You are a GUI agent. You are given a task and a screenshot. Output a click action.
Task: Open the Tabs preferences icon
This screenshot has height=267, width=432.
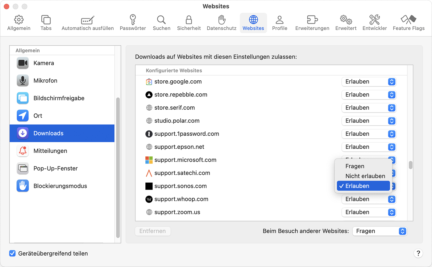[46, 23]
